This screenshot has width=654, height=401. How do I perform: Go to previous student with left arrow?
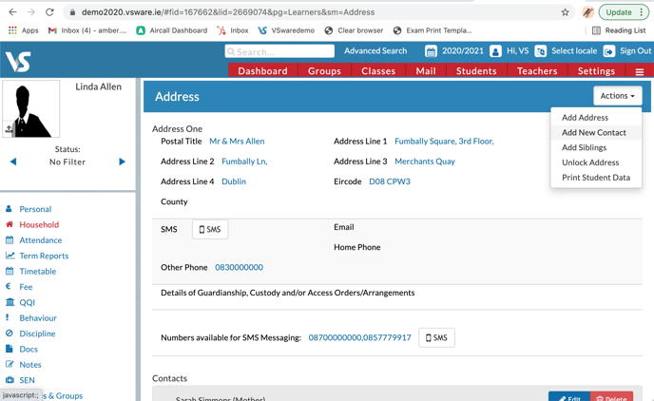13,162
